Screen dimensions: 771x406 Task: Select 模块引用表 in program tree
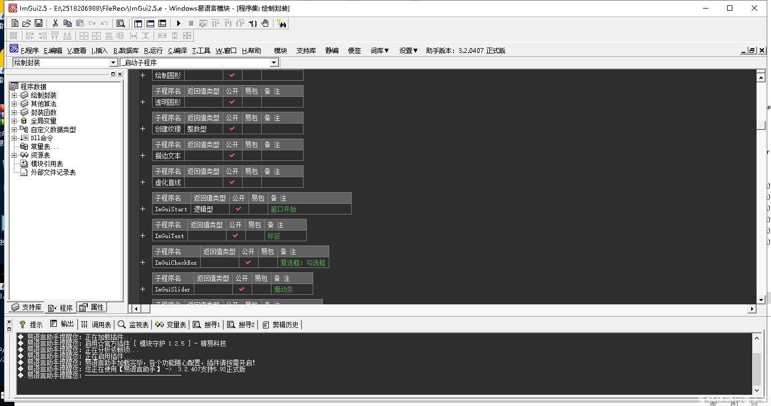(47, 164)
